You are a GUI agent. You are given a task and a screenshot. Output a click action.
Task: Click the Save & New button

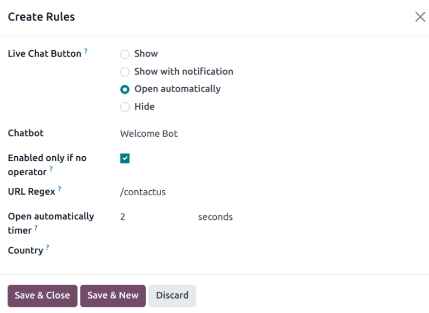click(x=113, y=296)
